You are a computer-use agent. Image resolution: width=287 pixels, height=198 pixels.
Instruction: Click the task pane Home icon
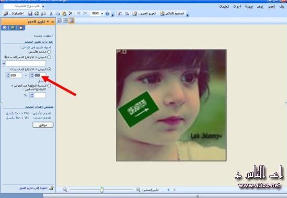click(x=21, y=28)
